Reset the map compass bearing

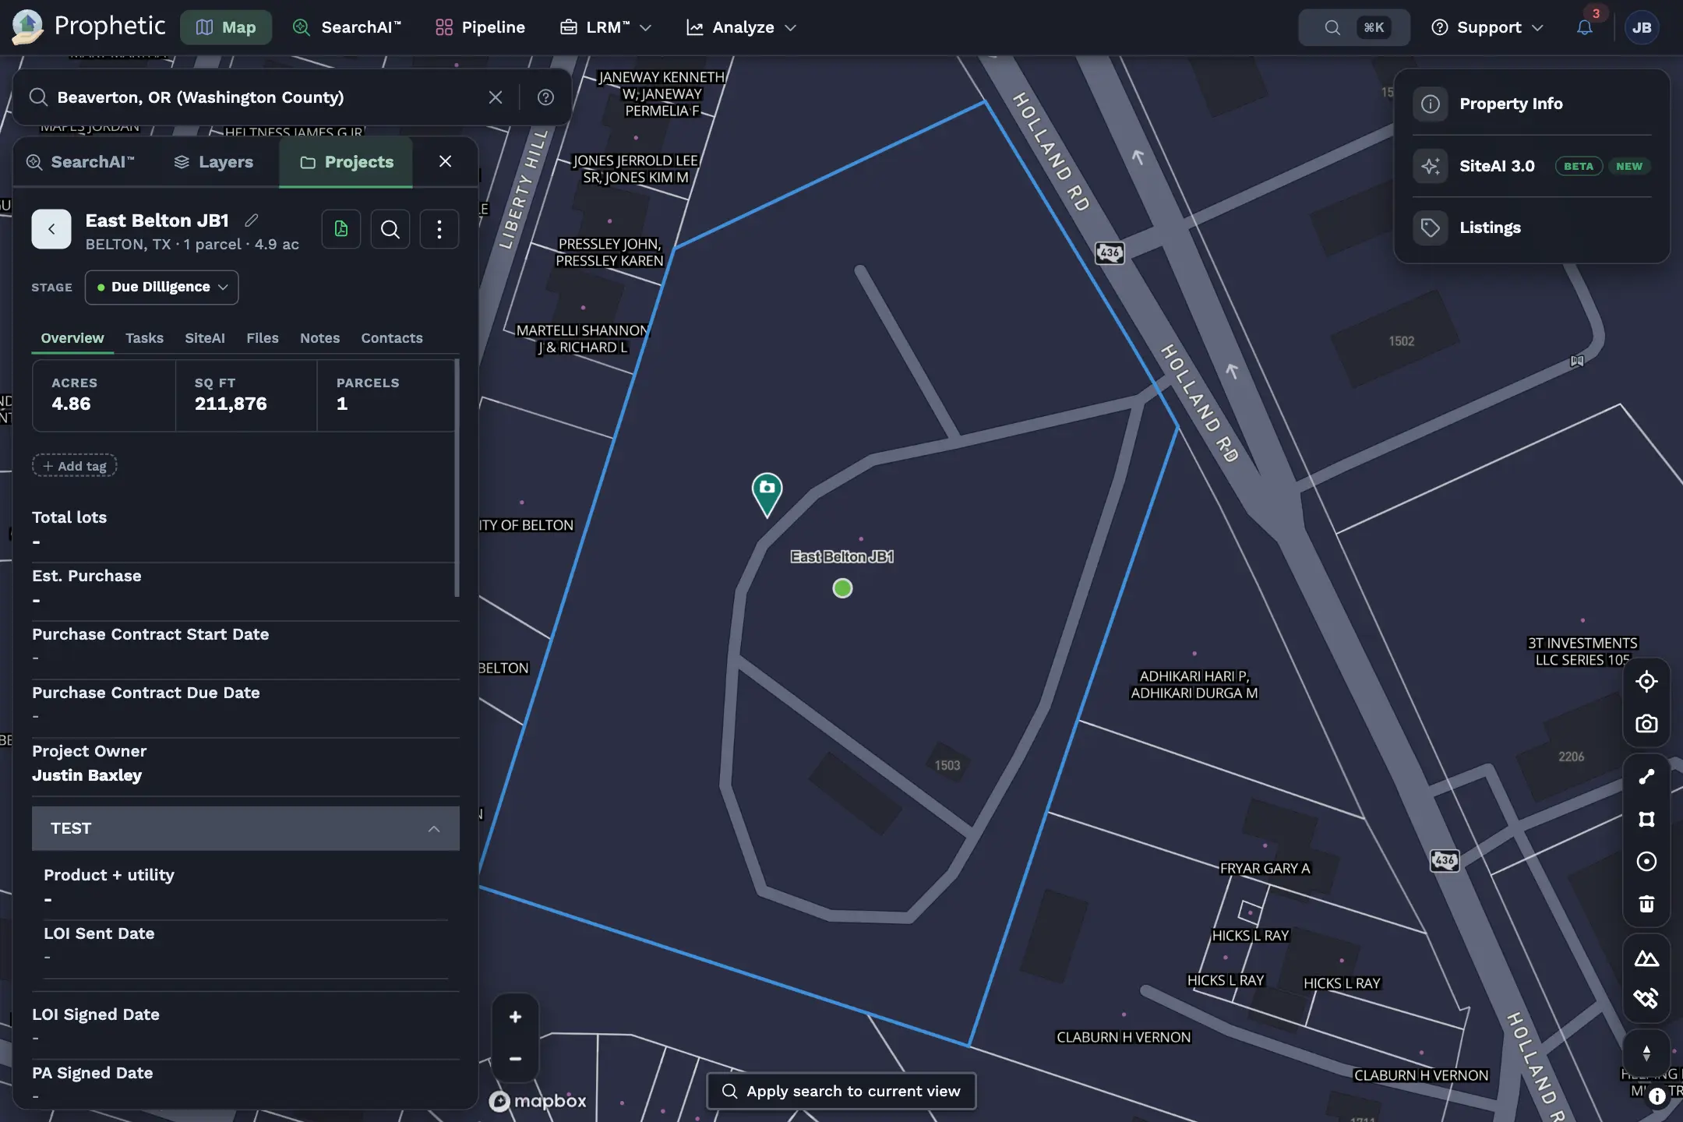1646,1053
